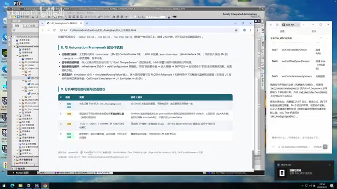
Task: Dismiss the OpenCode notification toast
Action: pyautogui.click(x=330, y=165)
